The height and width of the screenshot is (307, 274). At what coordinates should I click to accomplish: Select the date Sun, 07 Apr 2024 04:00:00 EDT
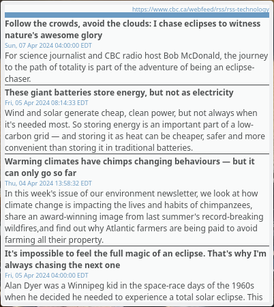(x=48, y=46)
